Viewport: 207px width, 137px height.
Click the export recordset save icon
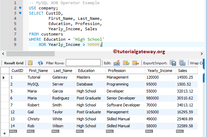pos(173,63)
